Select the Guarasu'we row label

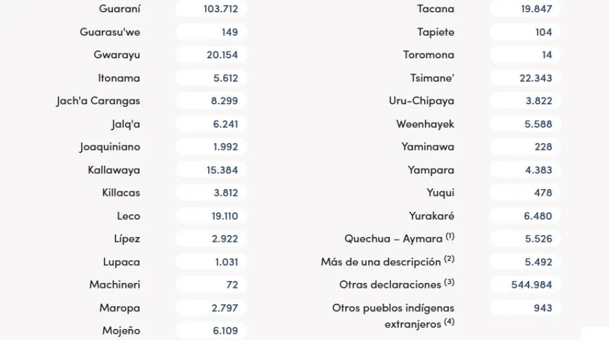(x=110, y=32)
